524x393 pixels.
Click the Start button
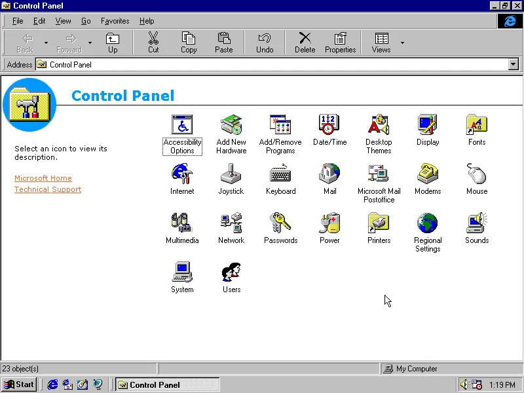[x=19, y=384]
